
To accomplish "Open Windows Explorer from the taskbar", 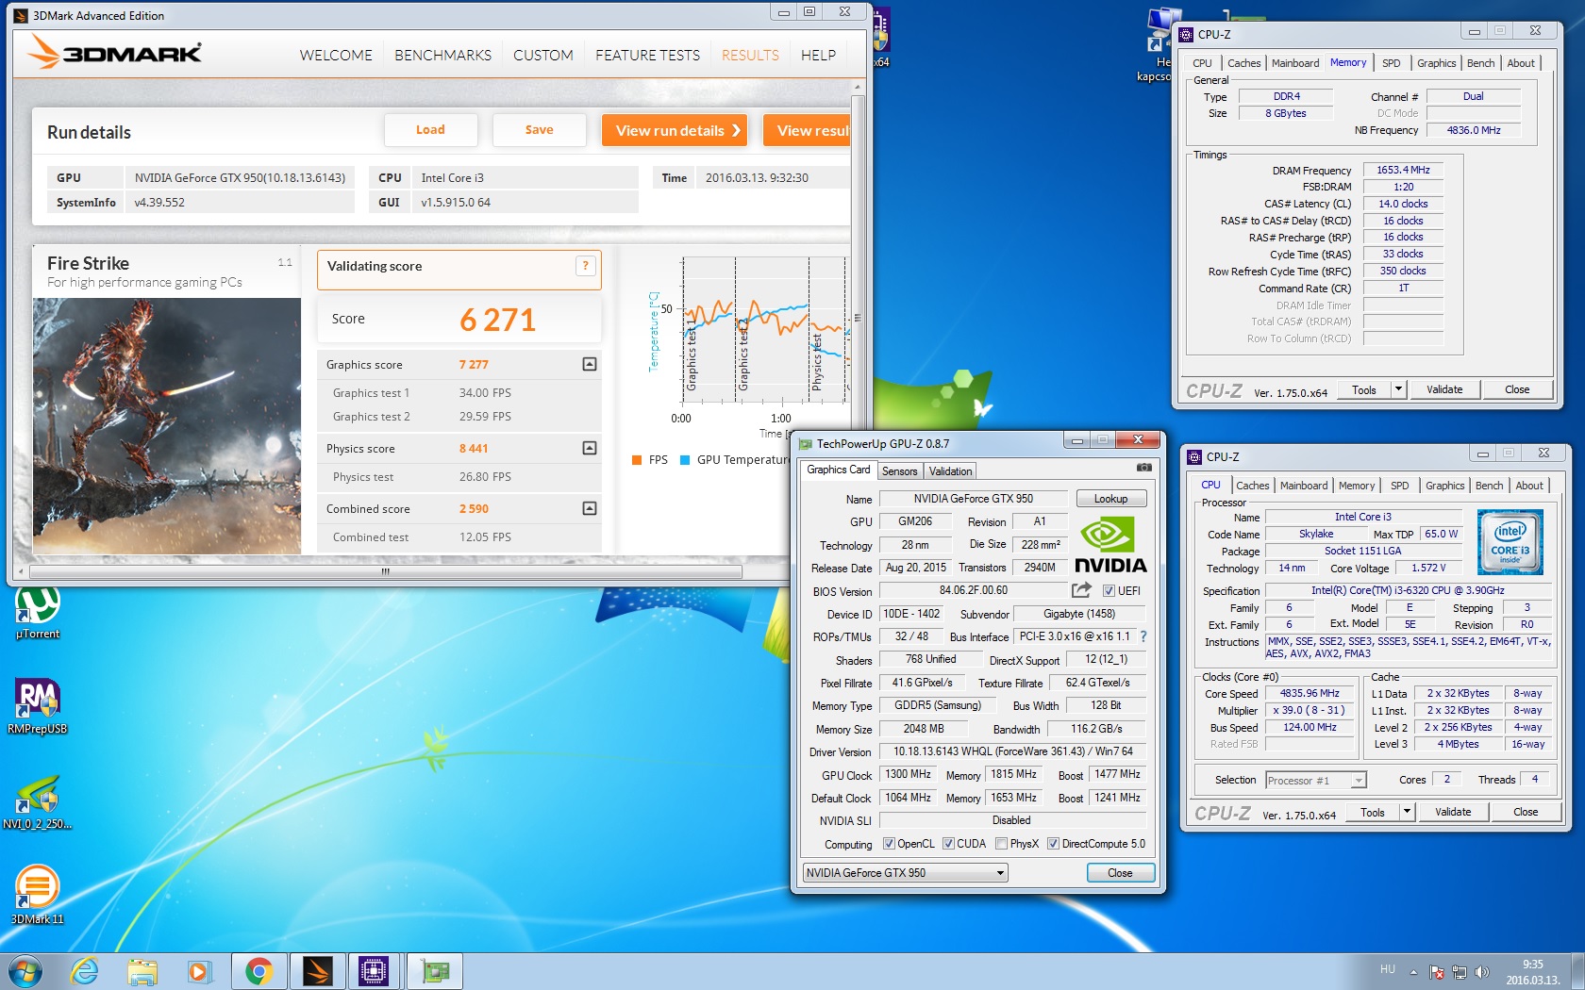I will click(142, 971).
